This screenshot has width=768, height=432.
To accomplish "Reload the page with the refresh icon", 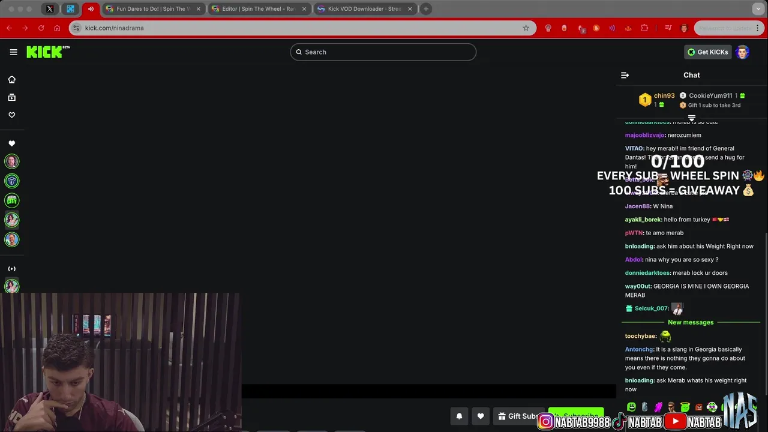I will 41,28.
